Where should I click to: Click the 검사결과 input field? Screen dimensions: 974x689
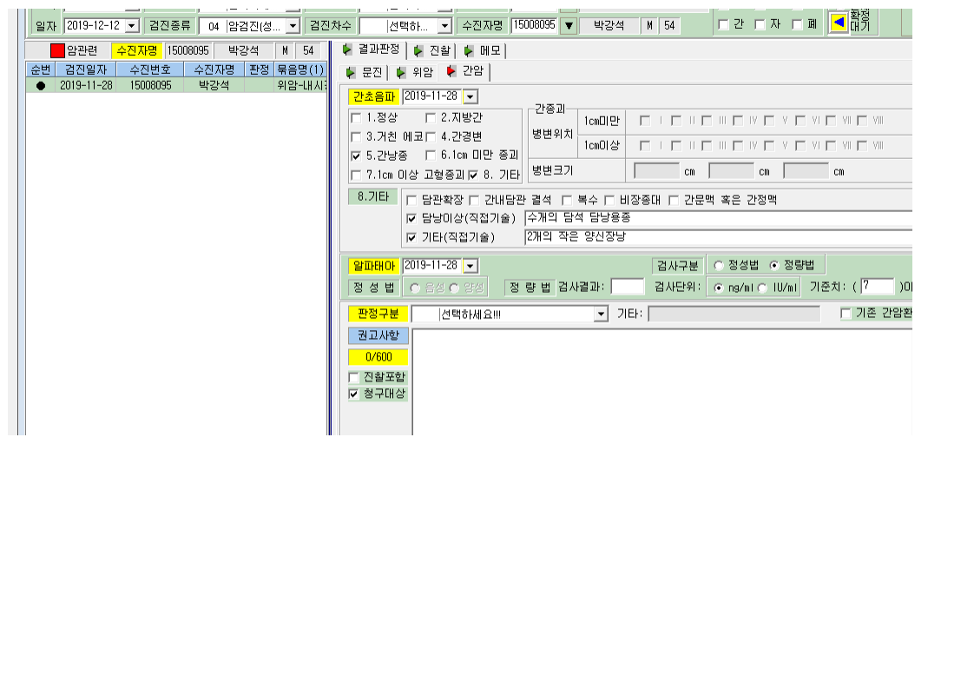[x=628, y=287]
